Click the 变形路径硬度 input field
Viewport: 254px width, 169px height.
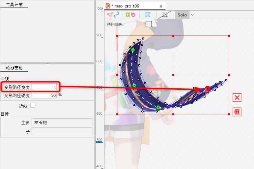click(x=44, y=96)
